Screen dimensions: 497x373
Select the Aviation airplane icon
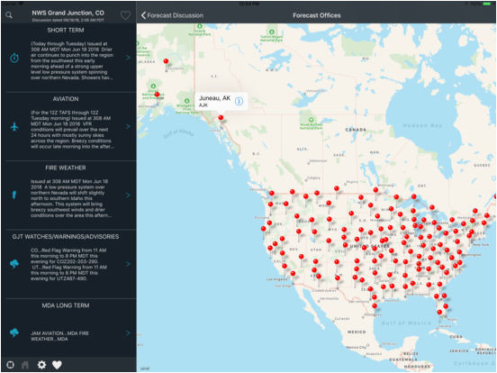pos(14,126)
